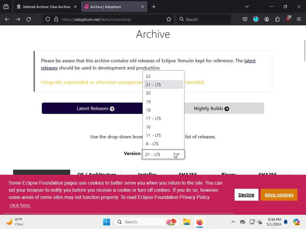The width and height of the screenshot is (306, 229).
Task: Click the Firefox View icon
Action: point(6,7)
